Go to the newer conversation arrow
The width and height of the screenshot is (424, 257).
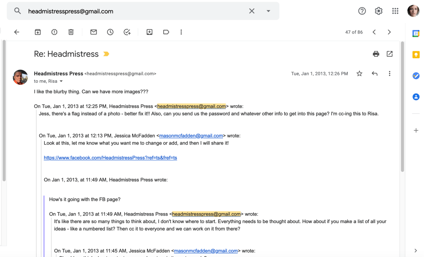(x=374, y=32)
